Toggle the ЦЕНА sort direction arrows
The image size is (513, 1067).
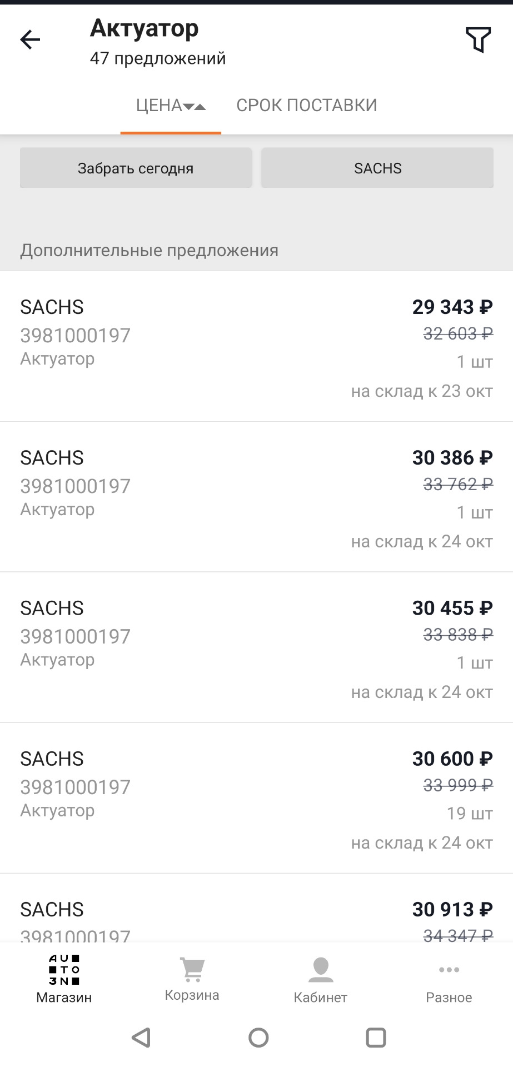click(x=195, y=106)
